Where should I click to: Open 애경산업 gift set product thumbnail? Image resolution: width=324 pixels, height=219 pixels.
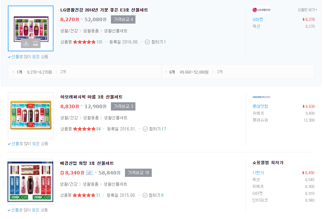[x=30, y=182]
